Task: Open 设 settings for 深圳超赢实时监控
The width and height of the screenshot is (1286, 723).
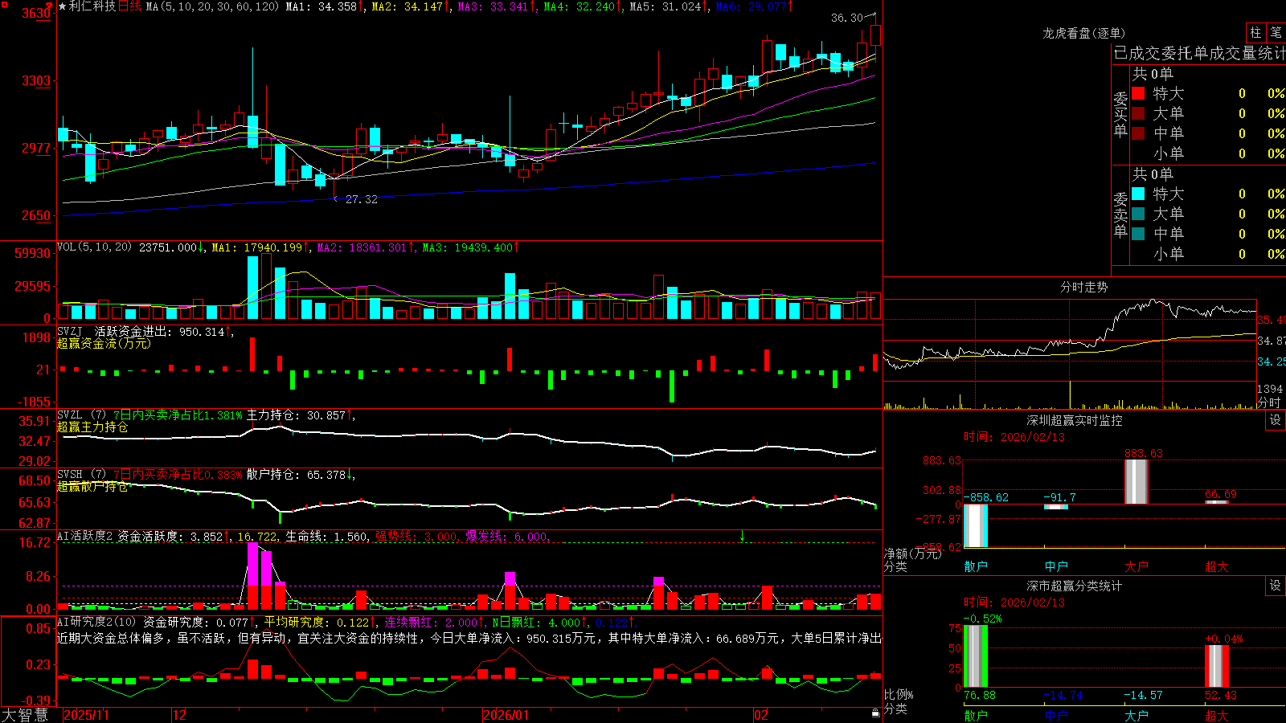Action: [x=1276, y=420]
